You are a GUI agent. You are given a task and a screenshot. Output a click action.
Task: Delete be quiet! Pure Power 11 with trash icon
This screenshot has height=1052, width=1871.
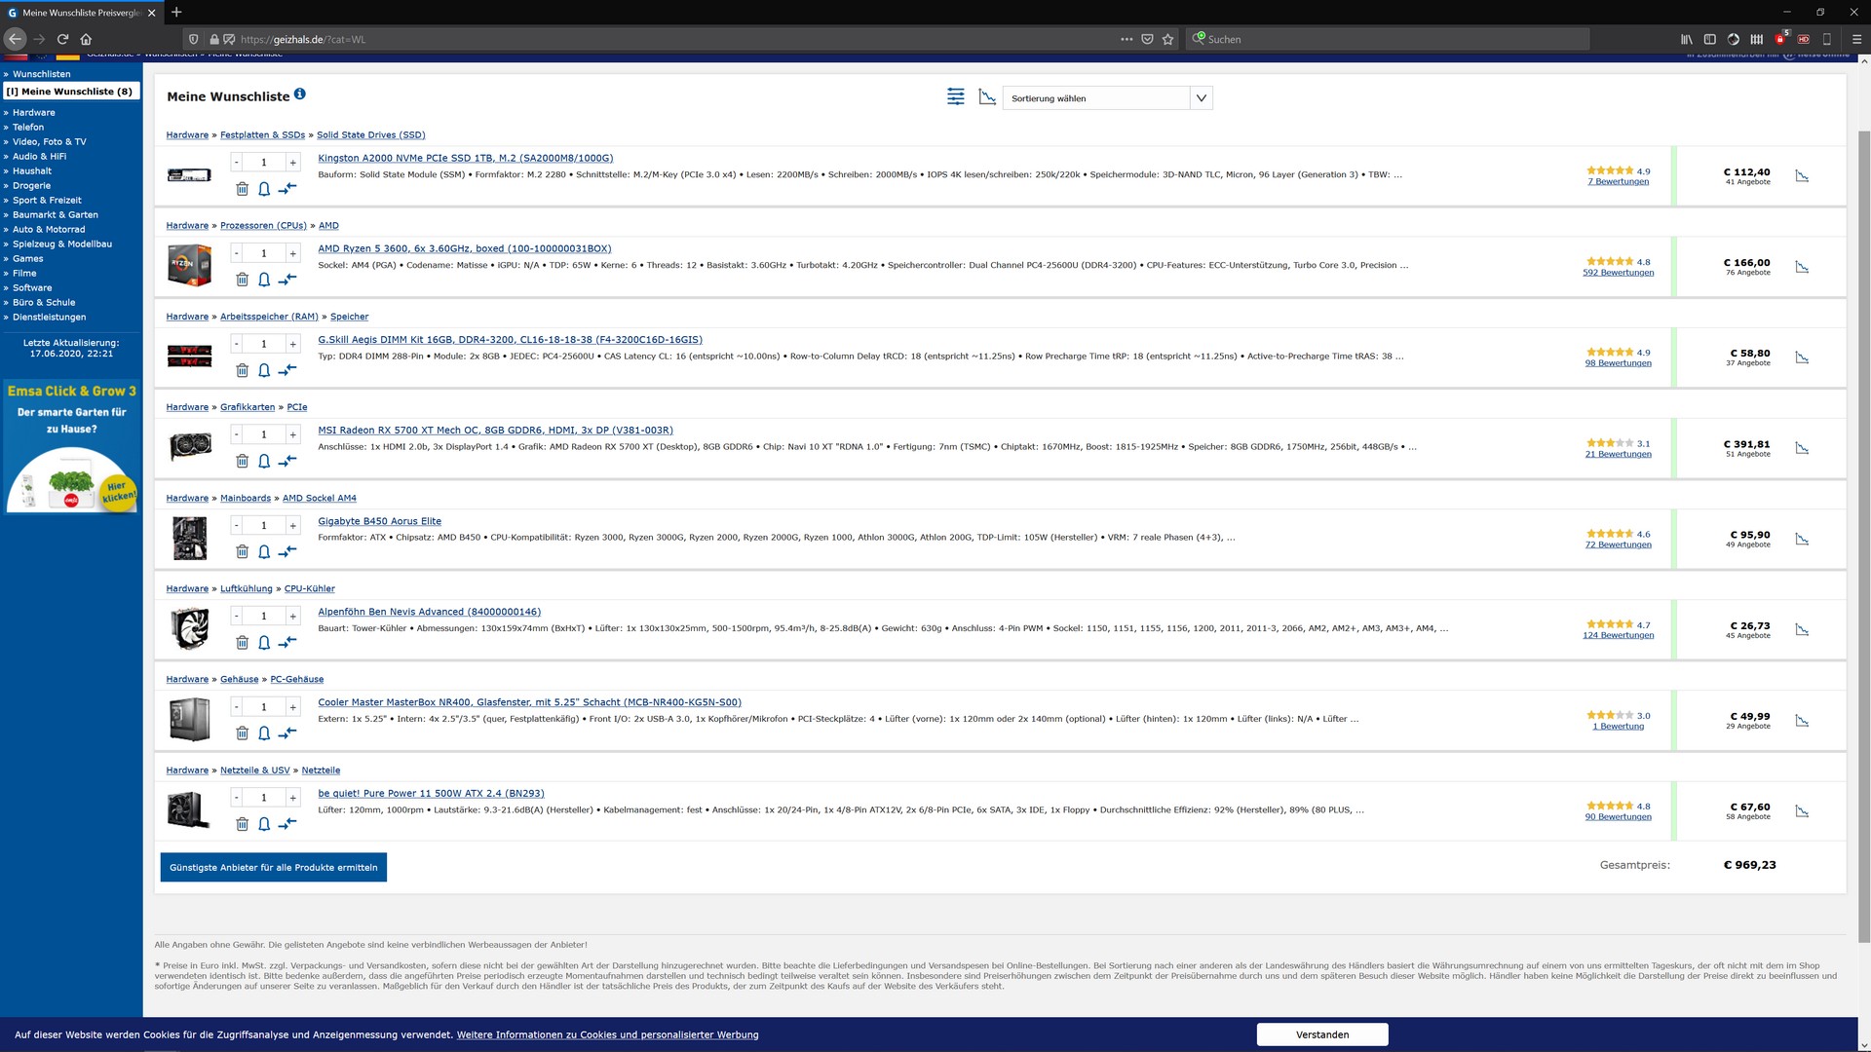pyautogui.click(x=242, y=824)
